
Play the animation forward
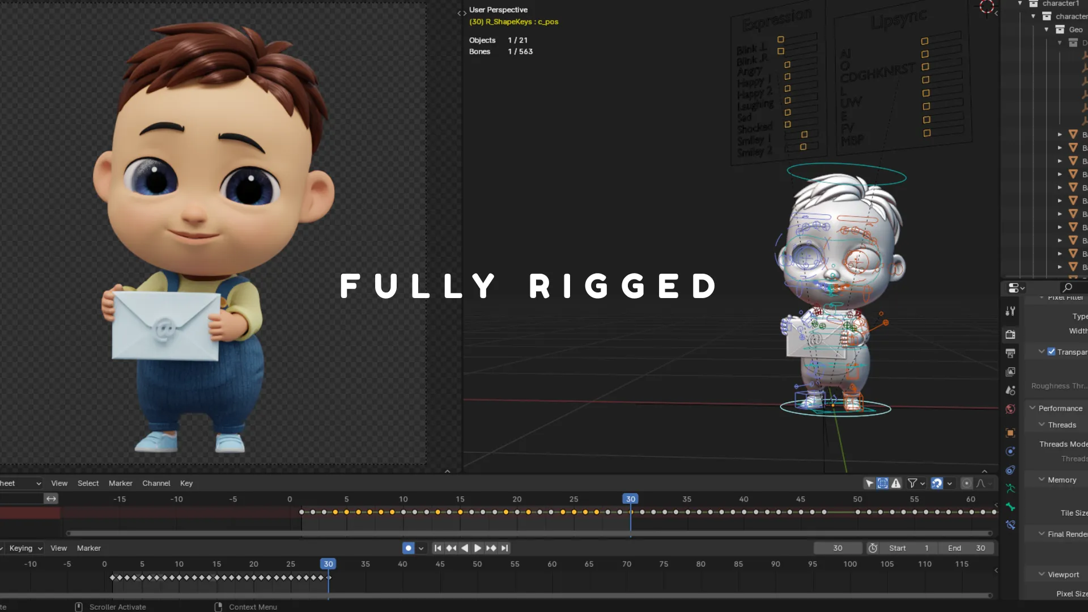point(478,548)
